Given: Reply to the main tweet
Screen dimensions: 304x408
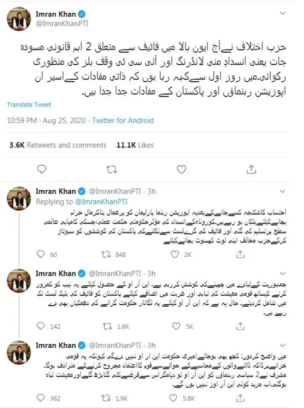Looking at the screenshot, I should pyautogui.click(x=42, y=168).
